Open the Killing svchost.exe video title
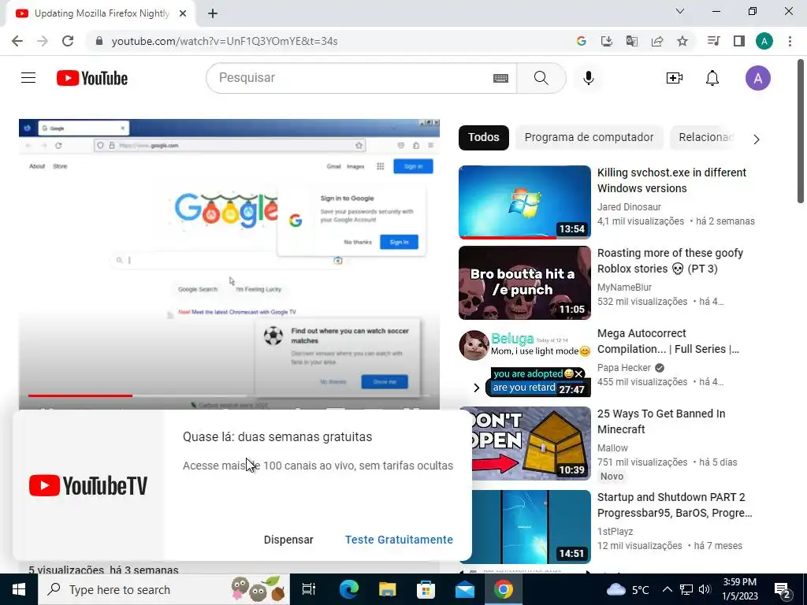Screen dimensions: 807x605 [x=671, y=180]
